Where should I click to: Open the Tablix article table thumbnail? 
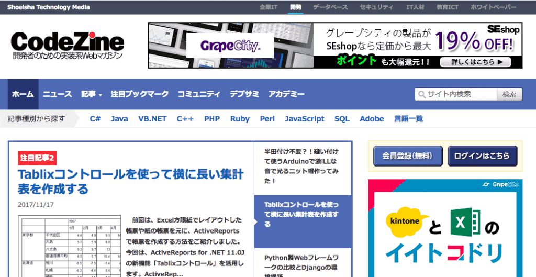click(70, 246)
